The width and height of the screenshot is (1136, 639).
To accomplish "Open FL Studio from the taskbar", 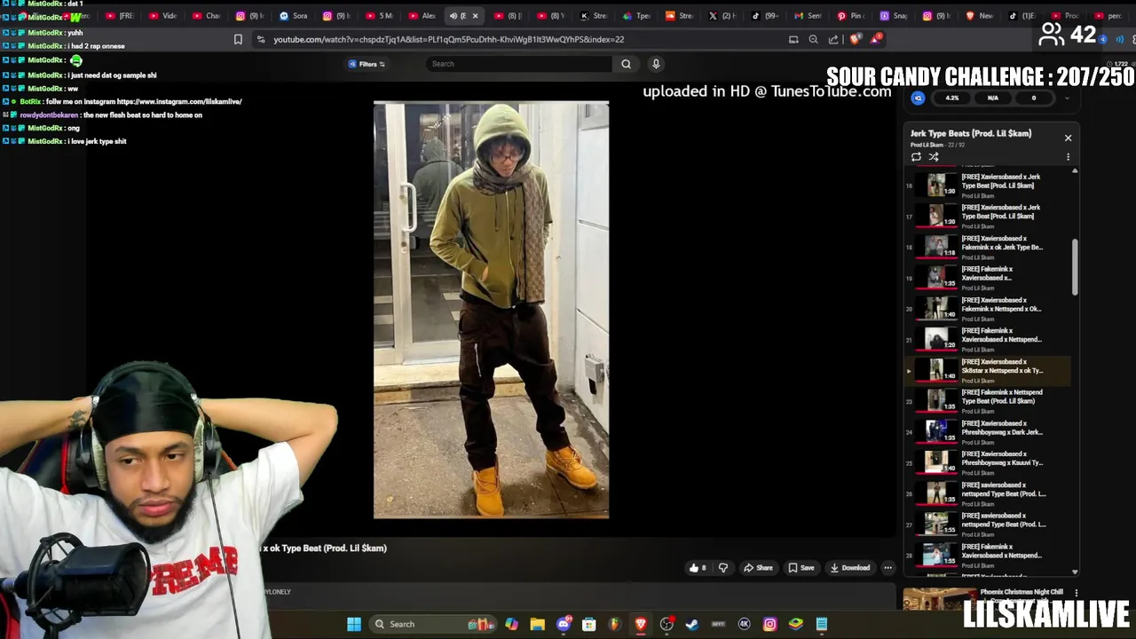I will [614, 624].
